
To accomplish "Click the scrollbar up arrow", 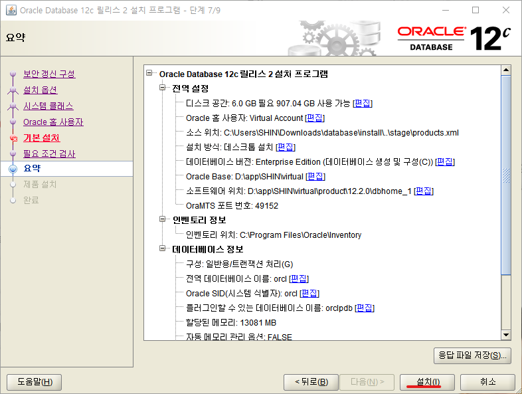I will pyautogui.click(x=506, y=70).
